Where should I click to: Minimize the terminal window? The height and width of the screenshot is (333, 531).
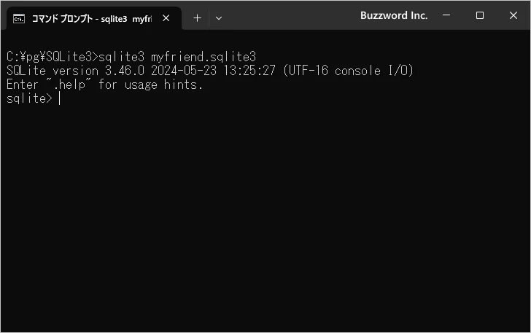[446, 15]
